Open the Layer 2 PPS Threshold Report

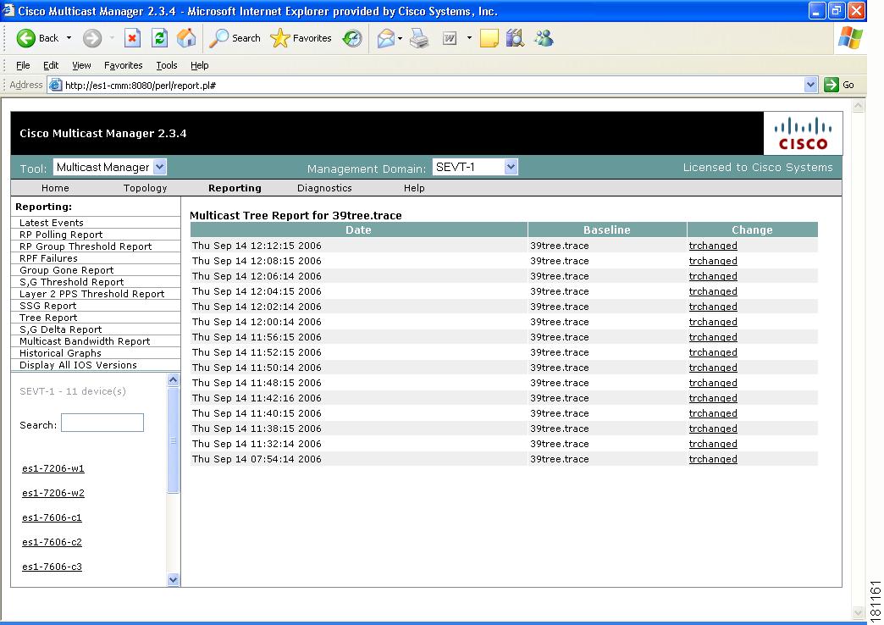tap(92, 294)
